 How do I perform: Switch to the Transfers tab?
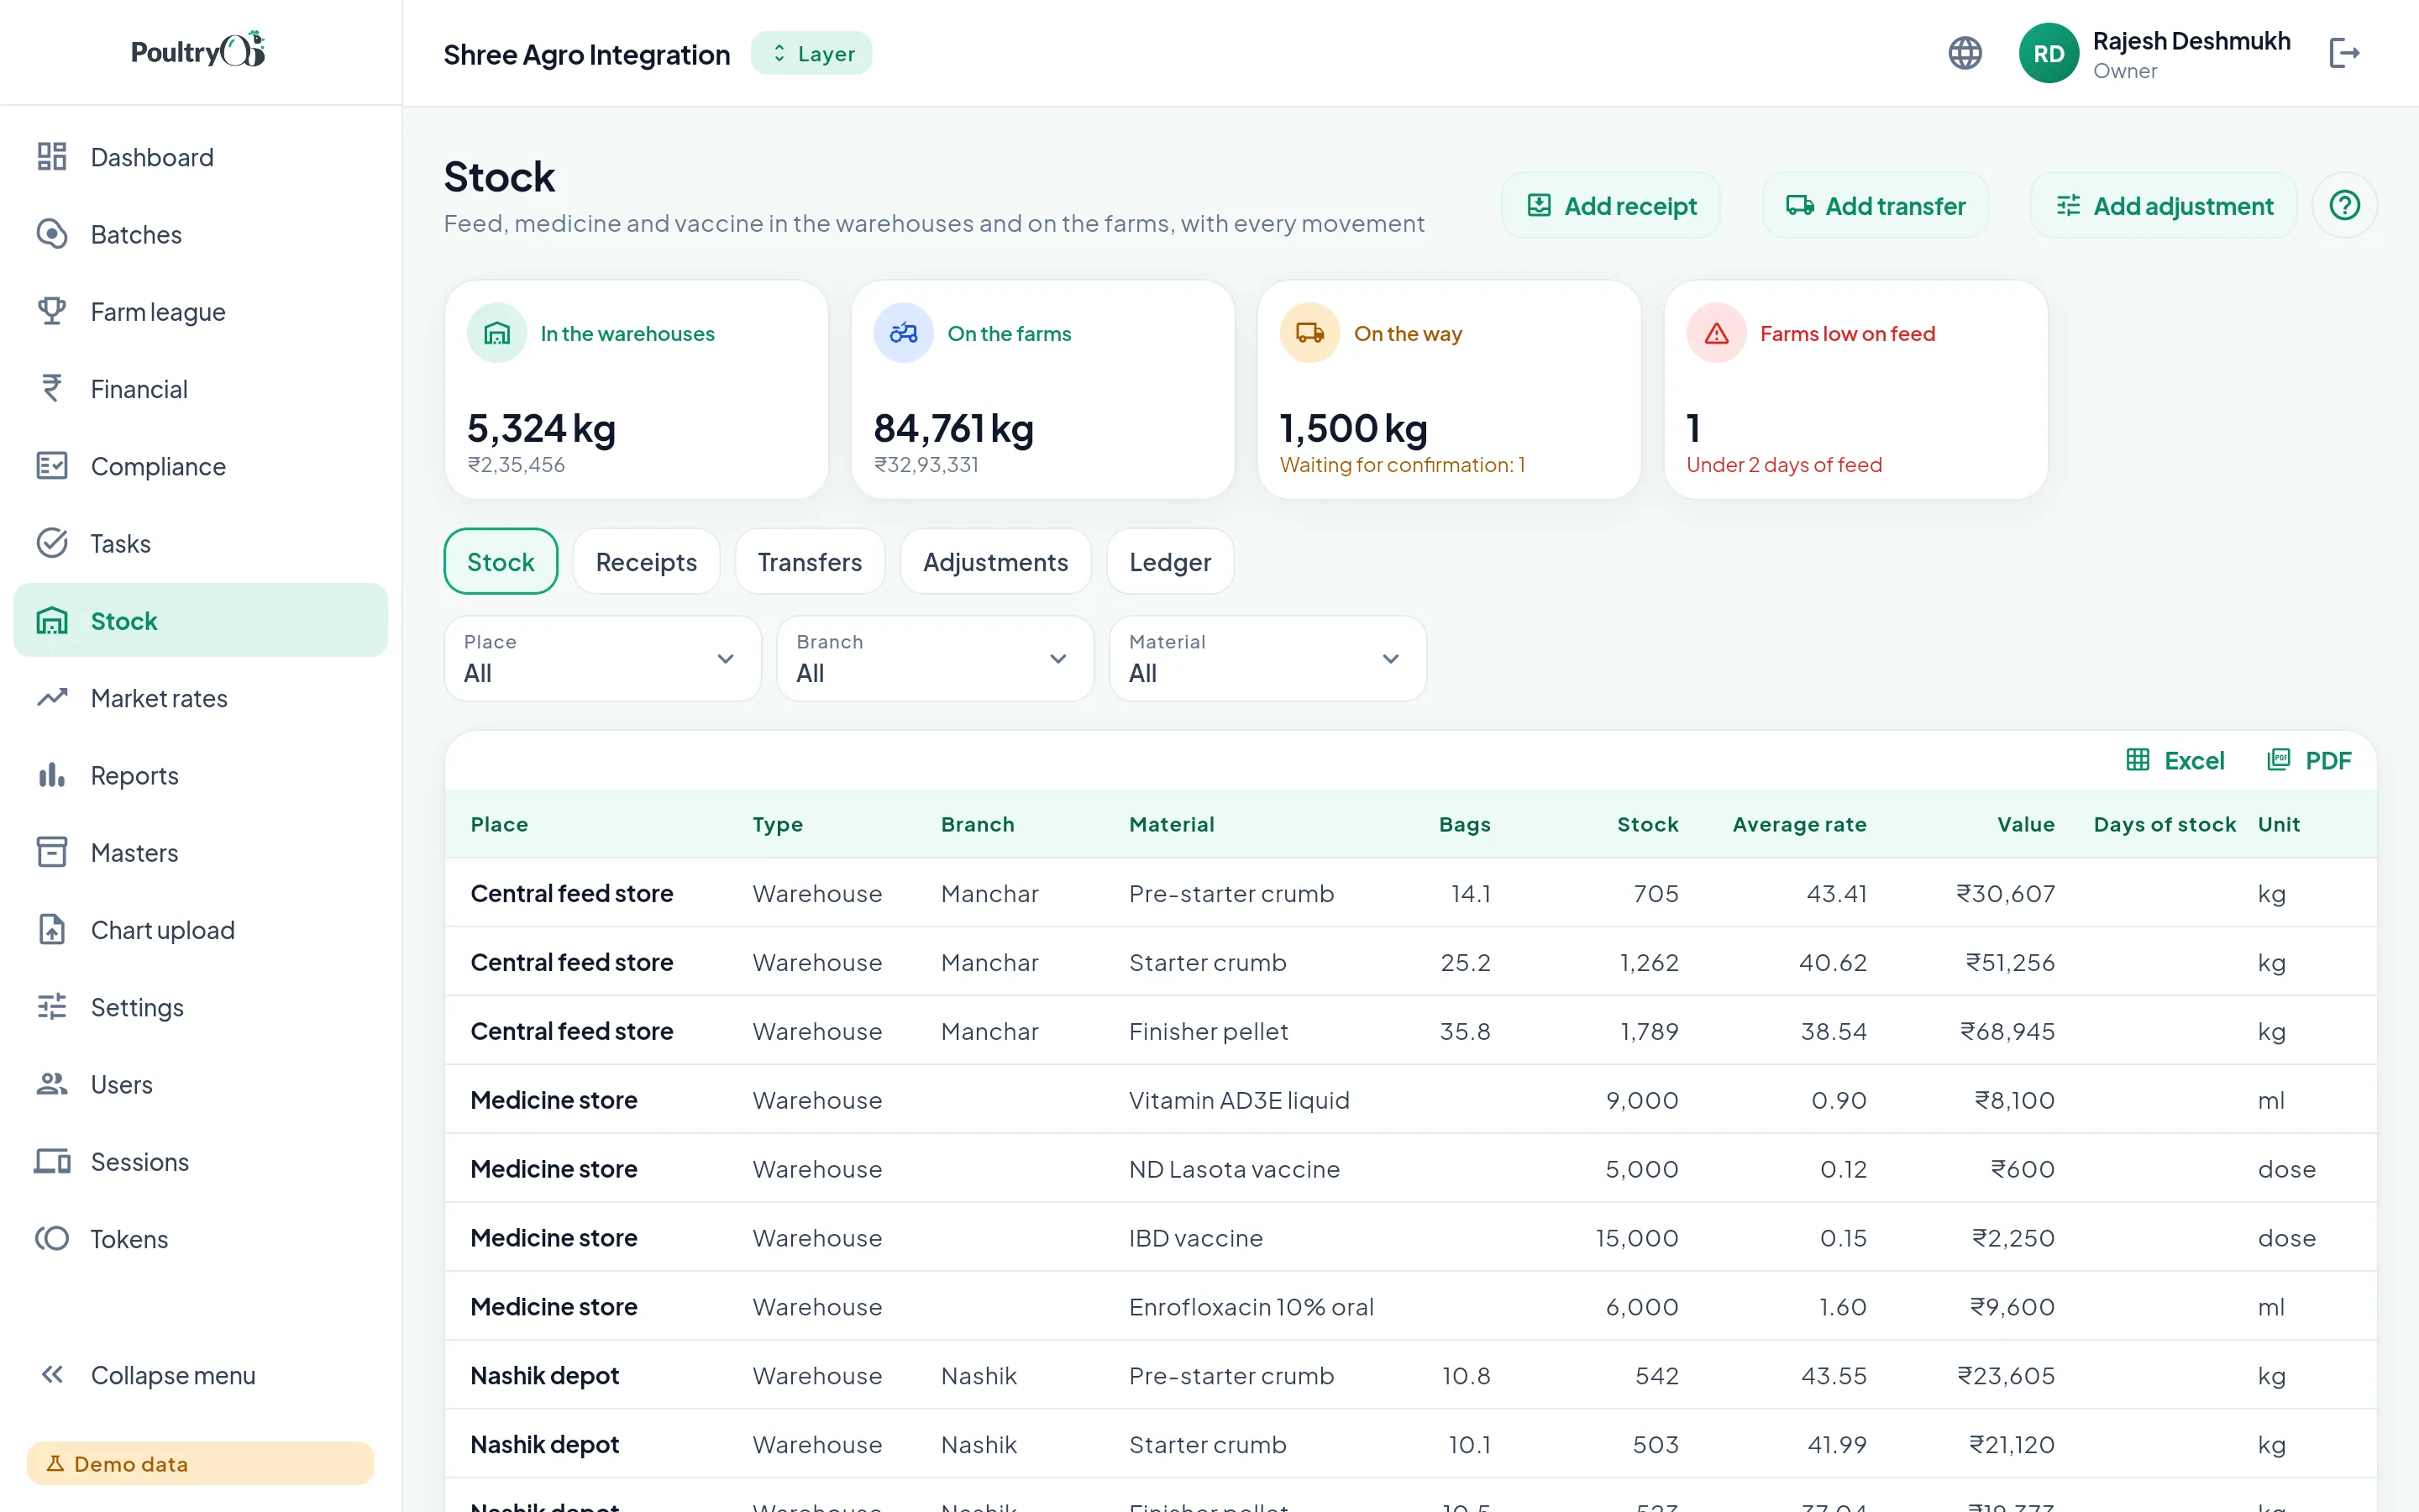click(810, 561)
